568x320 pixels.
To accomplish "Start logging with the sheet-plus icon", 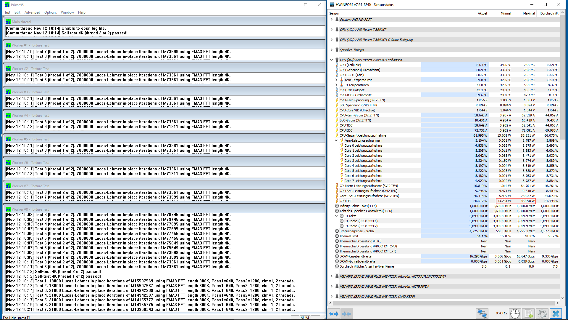I will (529, 313).
